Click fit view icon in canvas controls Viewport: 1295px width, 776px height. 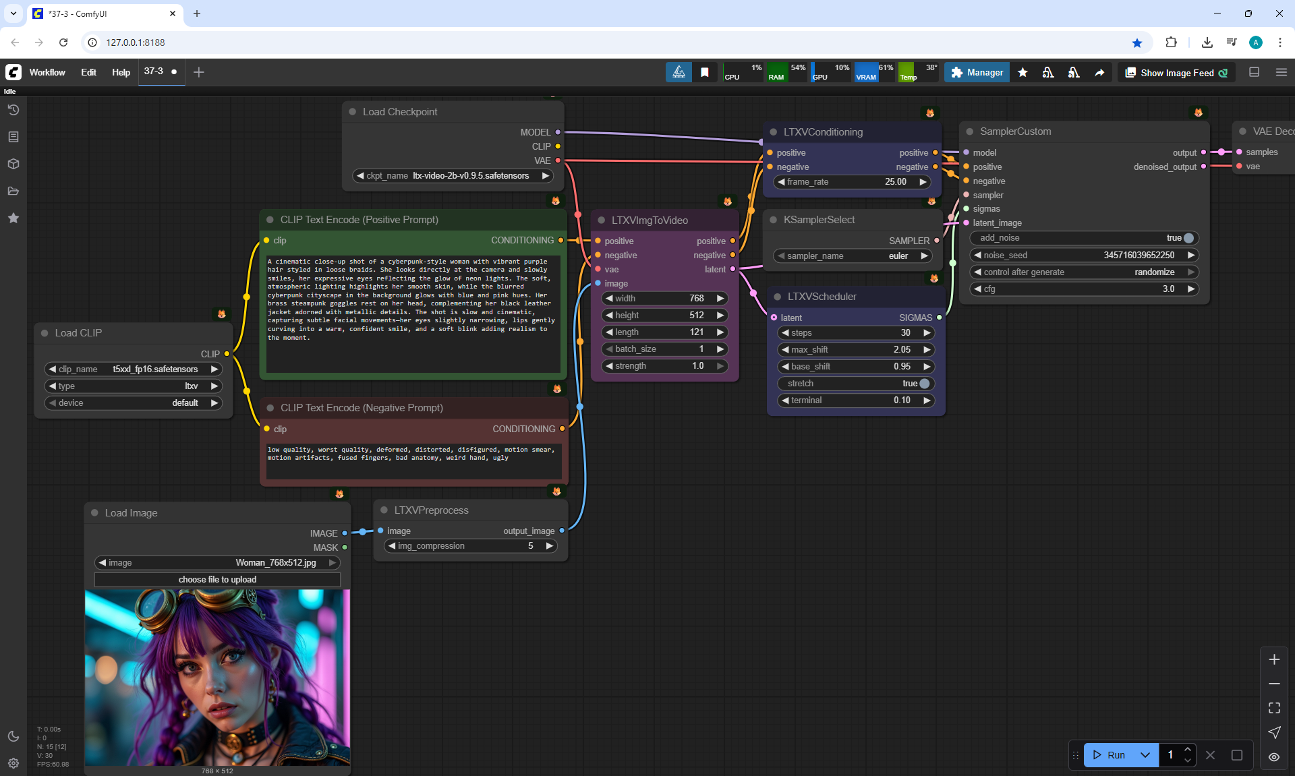point(1274,708)
